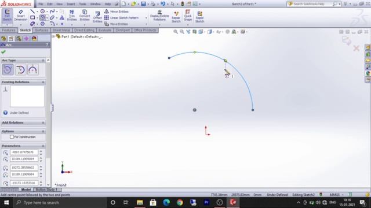Select the Polygon tool

tap(42, 24)
